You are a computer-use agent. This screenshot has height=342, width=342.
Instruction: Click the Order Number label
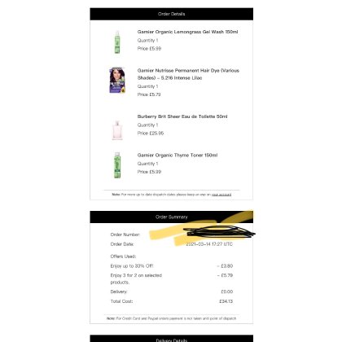125,235
